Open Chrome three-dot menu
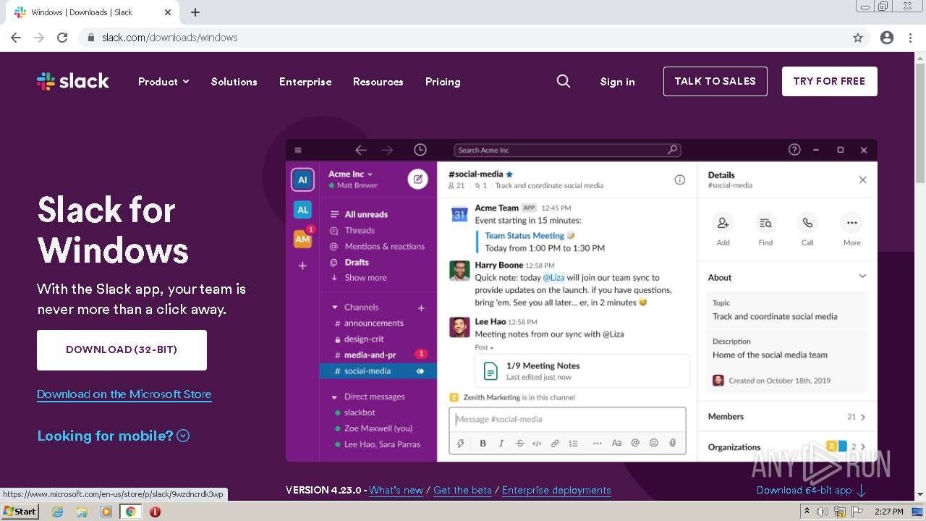926x521 pixels. point(911,38)
